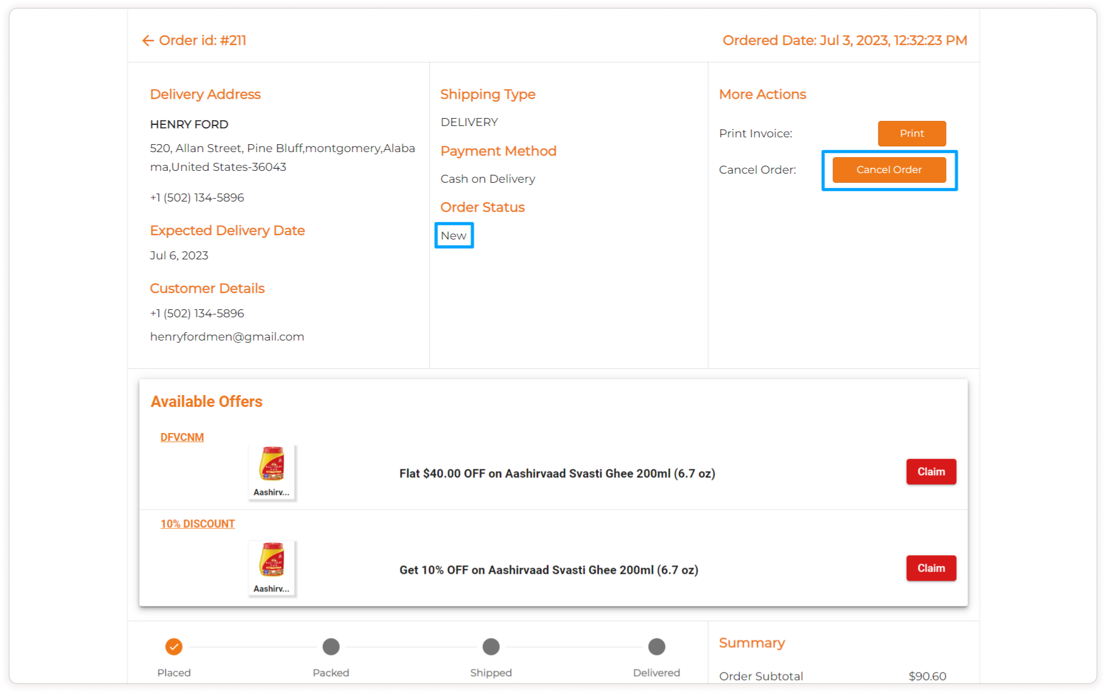Open the 10% DISCOUNT offer link
Image resolution: width=1106 pixels, height=693 pixels.
197,524
